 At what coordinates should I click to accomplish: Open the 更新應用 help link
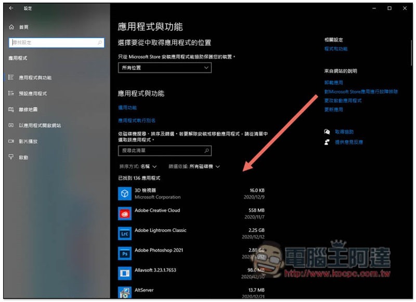pos(333,110)
